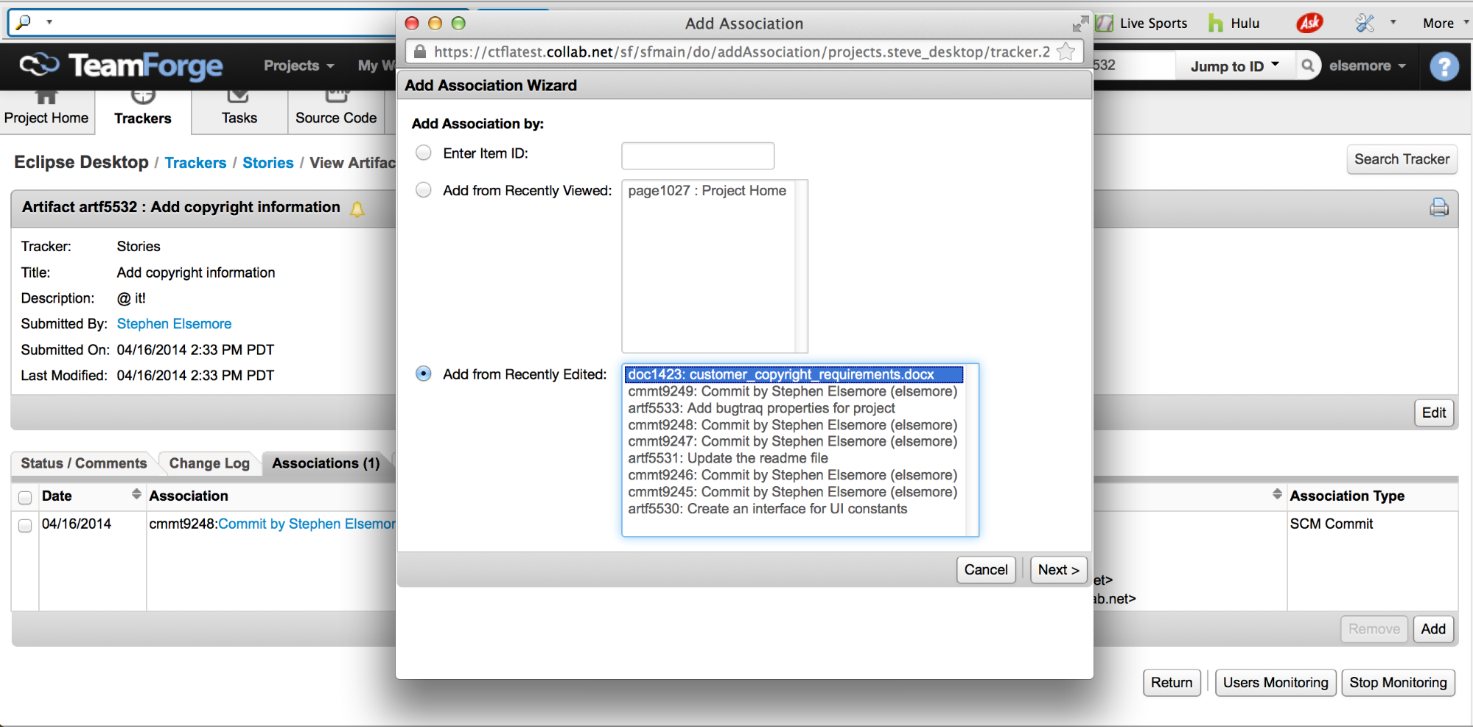Switch to the Change Log tab
Image resolution: width=1473 pixels, height=727 pixels.
[209, 463]
